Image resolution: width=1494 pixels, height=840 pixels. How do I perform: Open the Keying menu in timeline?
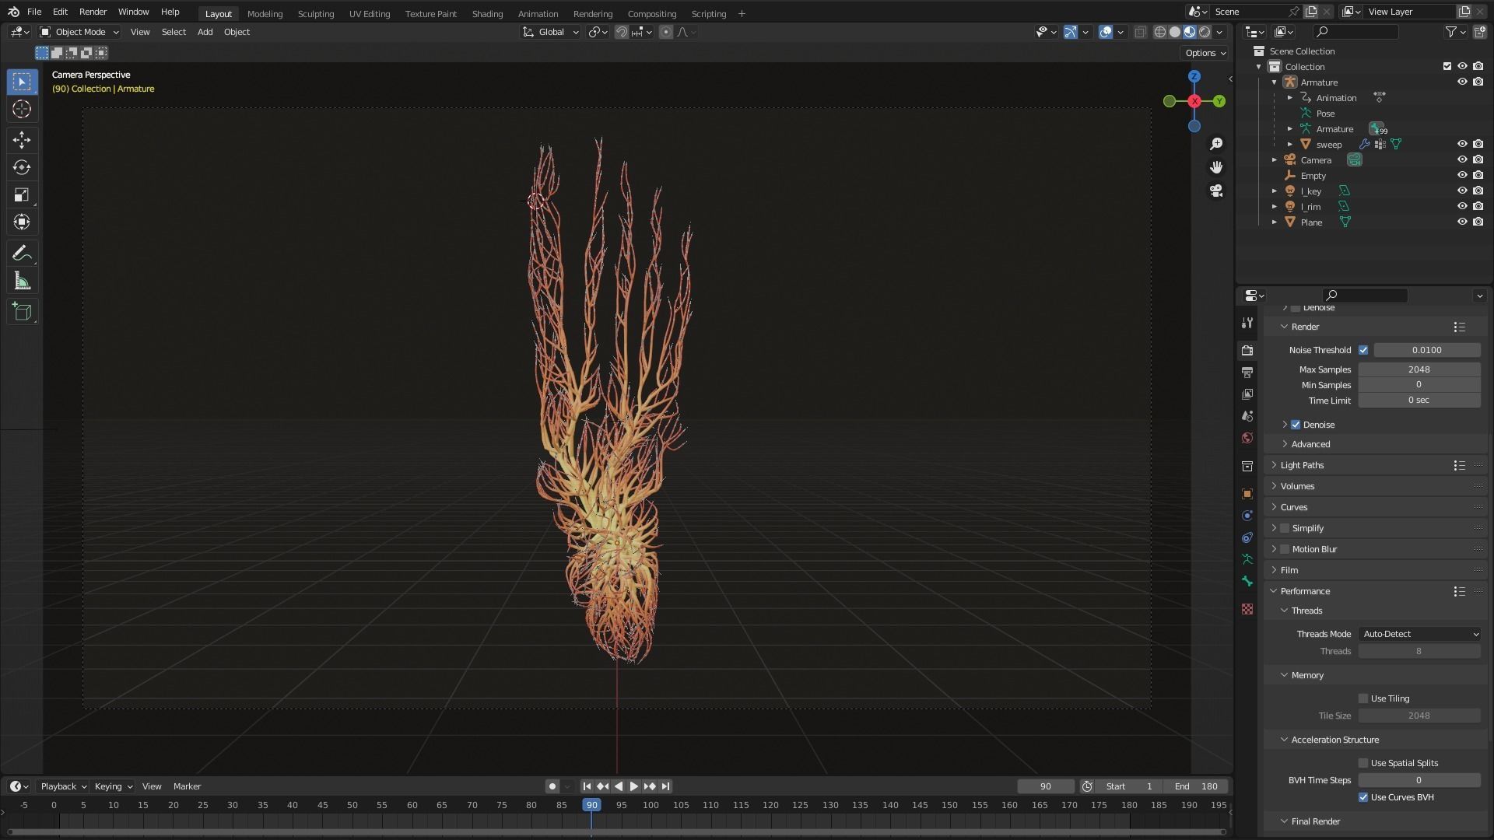[113, 786]
